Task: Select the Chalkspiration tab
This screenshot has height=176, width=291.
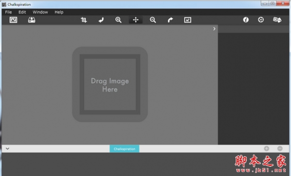Action: click(124, 149)
